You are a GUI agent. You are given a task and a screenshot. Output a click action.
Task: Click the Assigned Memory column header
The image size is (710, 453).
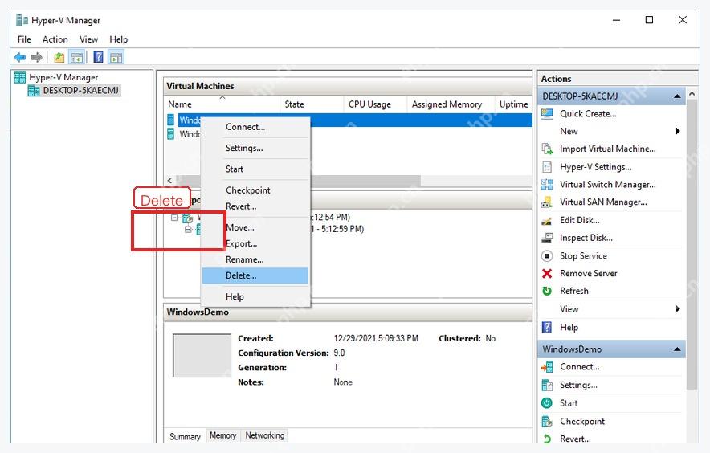click(450, 104)
